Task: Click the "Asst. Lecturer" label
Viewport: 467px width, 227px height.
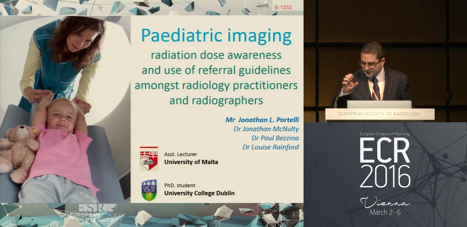Action: click(181, 154)
